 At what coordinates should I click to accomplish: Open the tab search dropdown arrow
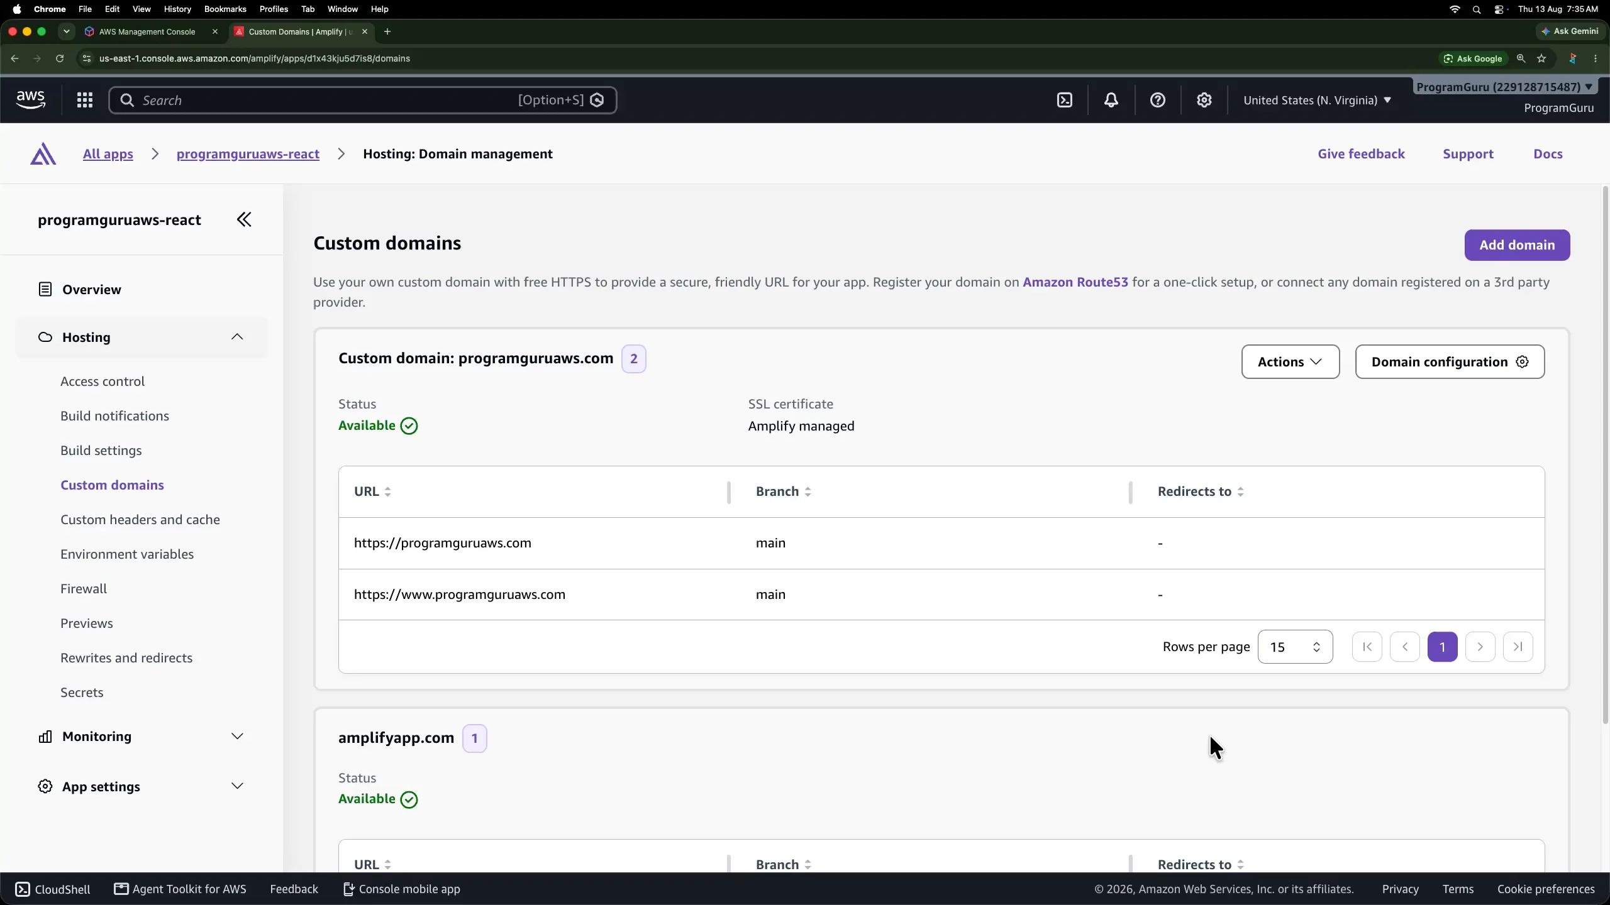tap(66, 31)
